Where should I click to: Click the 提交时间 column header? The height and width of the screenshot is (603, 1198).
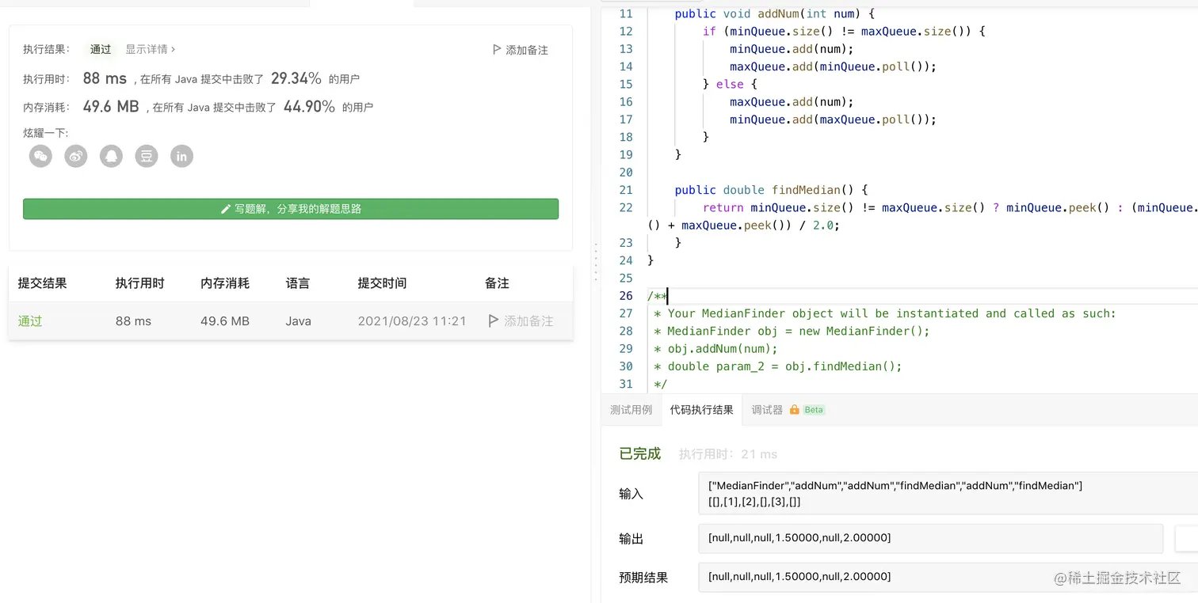tap(382, 283)
